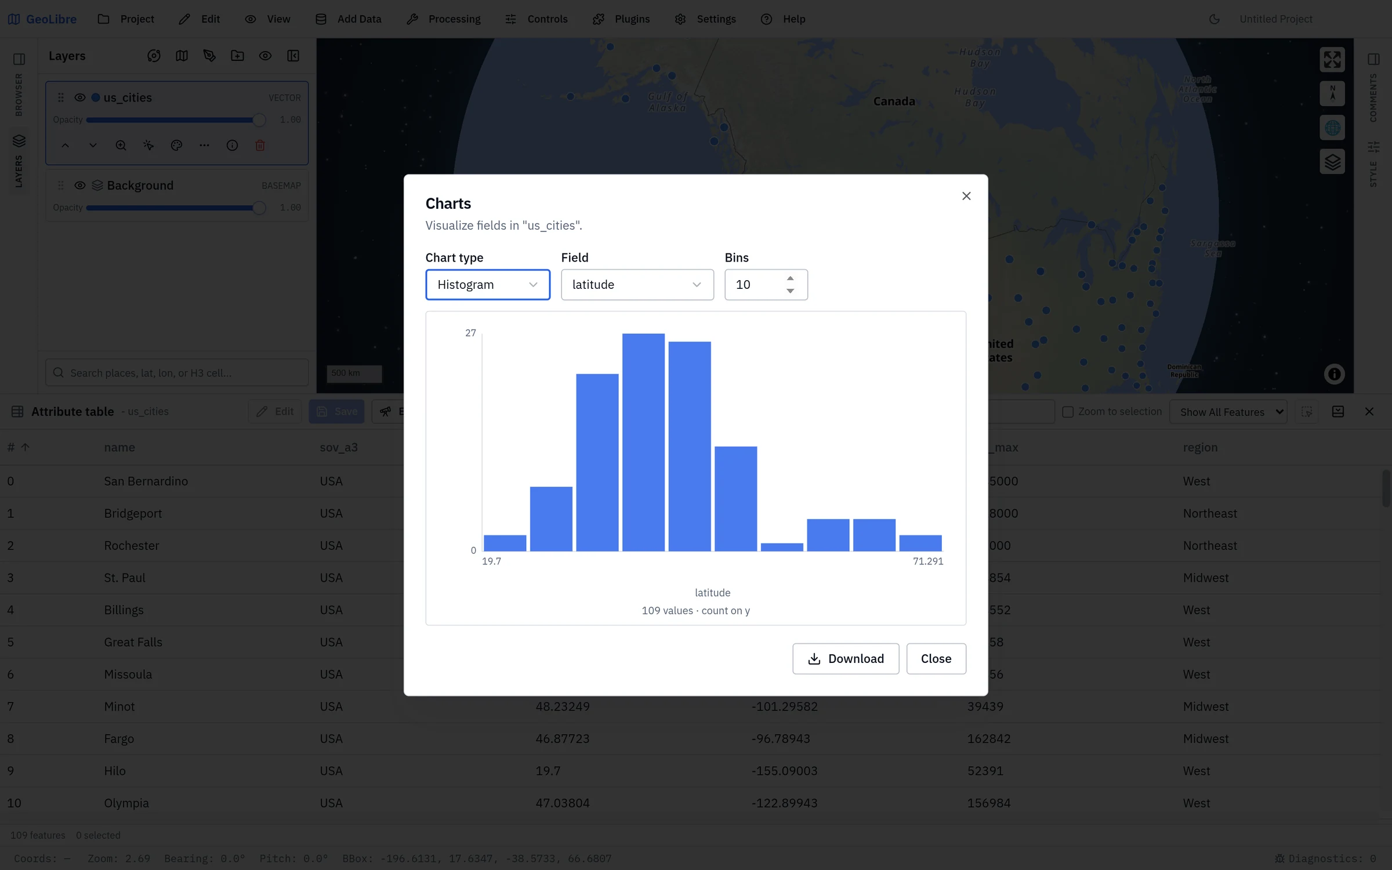Zoom to the us_cities layer
This screenshot has width=1392, height=870.
(x=121, y=146)
